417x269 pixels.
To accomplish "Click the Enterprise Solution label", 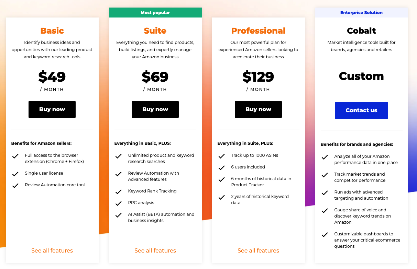I will point(361,13).
